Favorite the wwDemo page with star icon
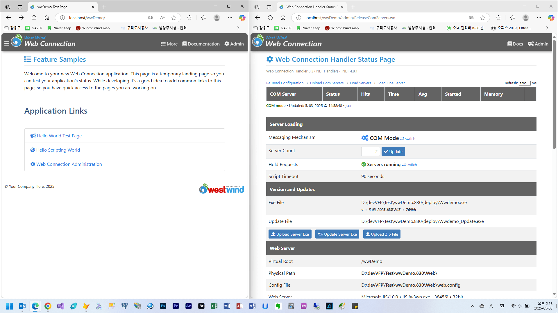558x313 pixels. coord(174,18)
